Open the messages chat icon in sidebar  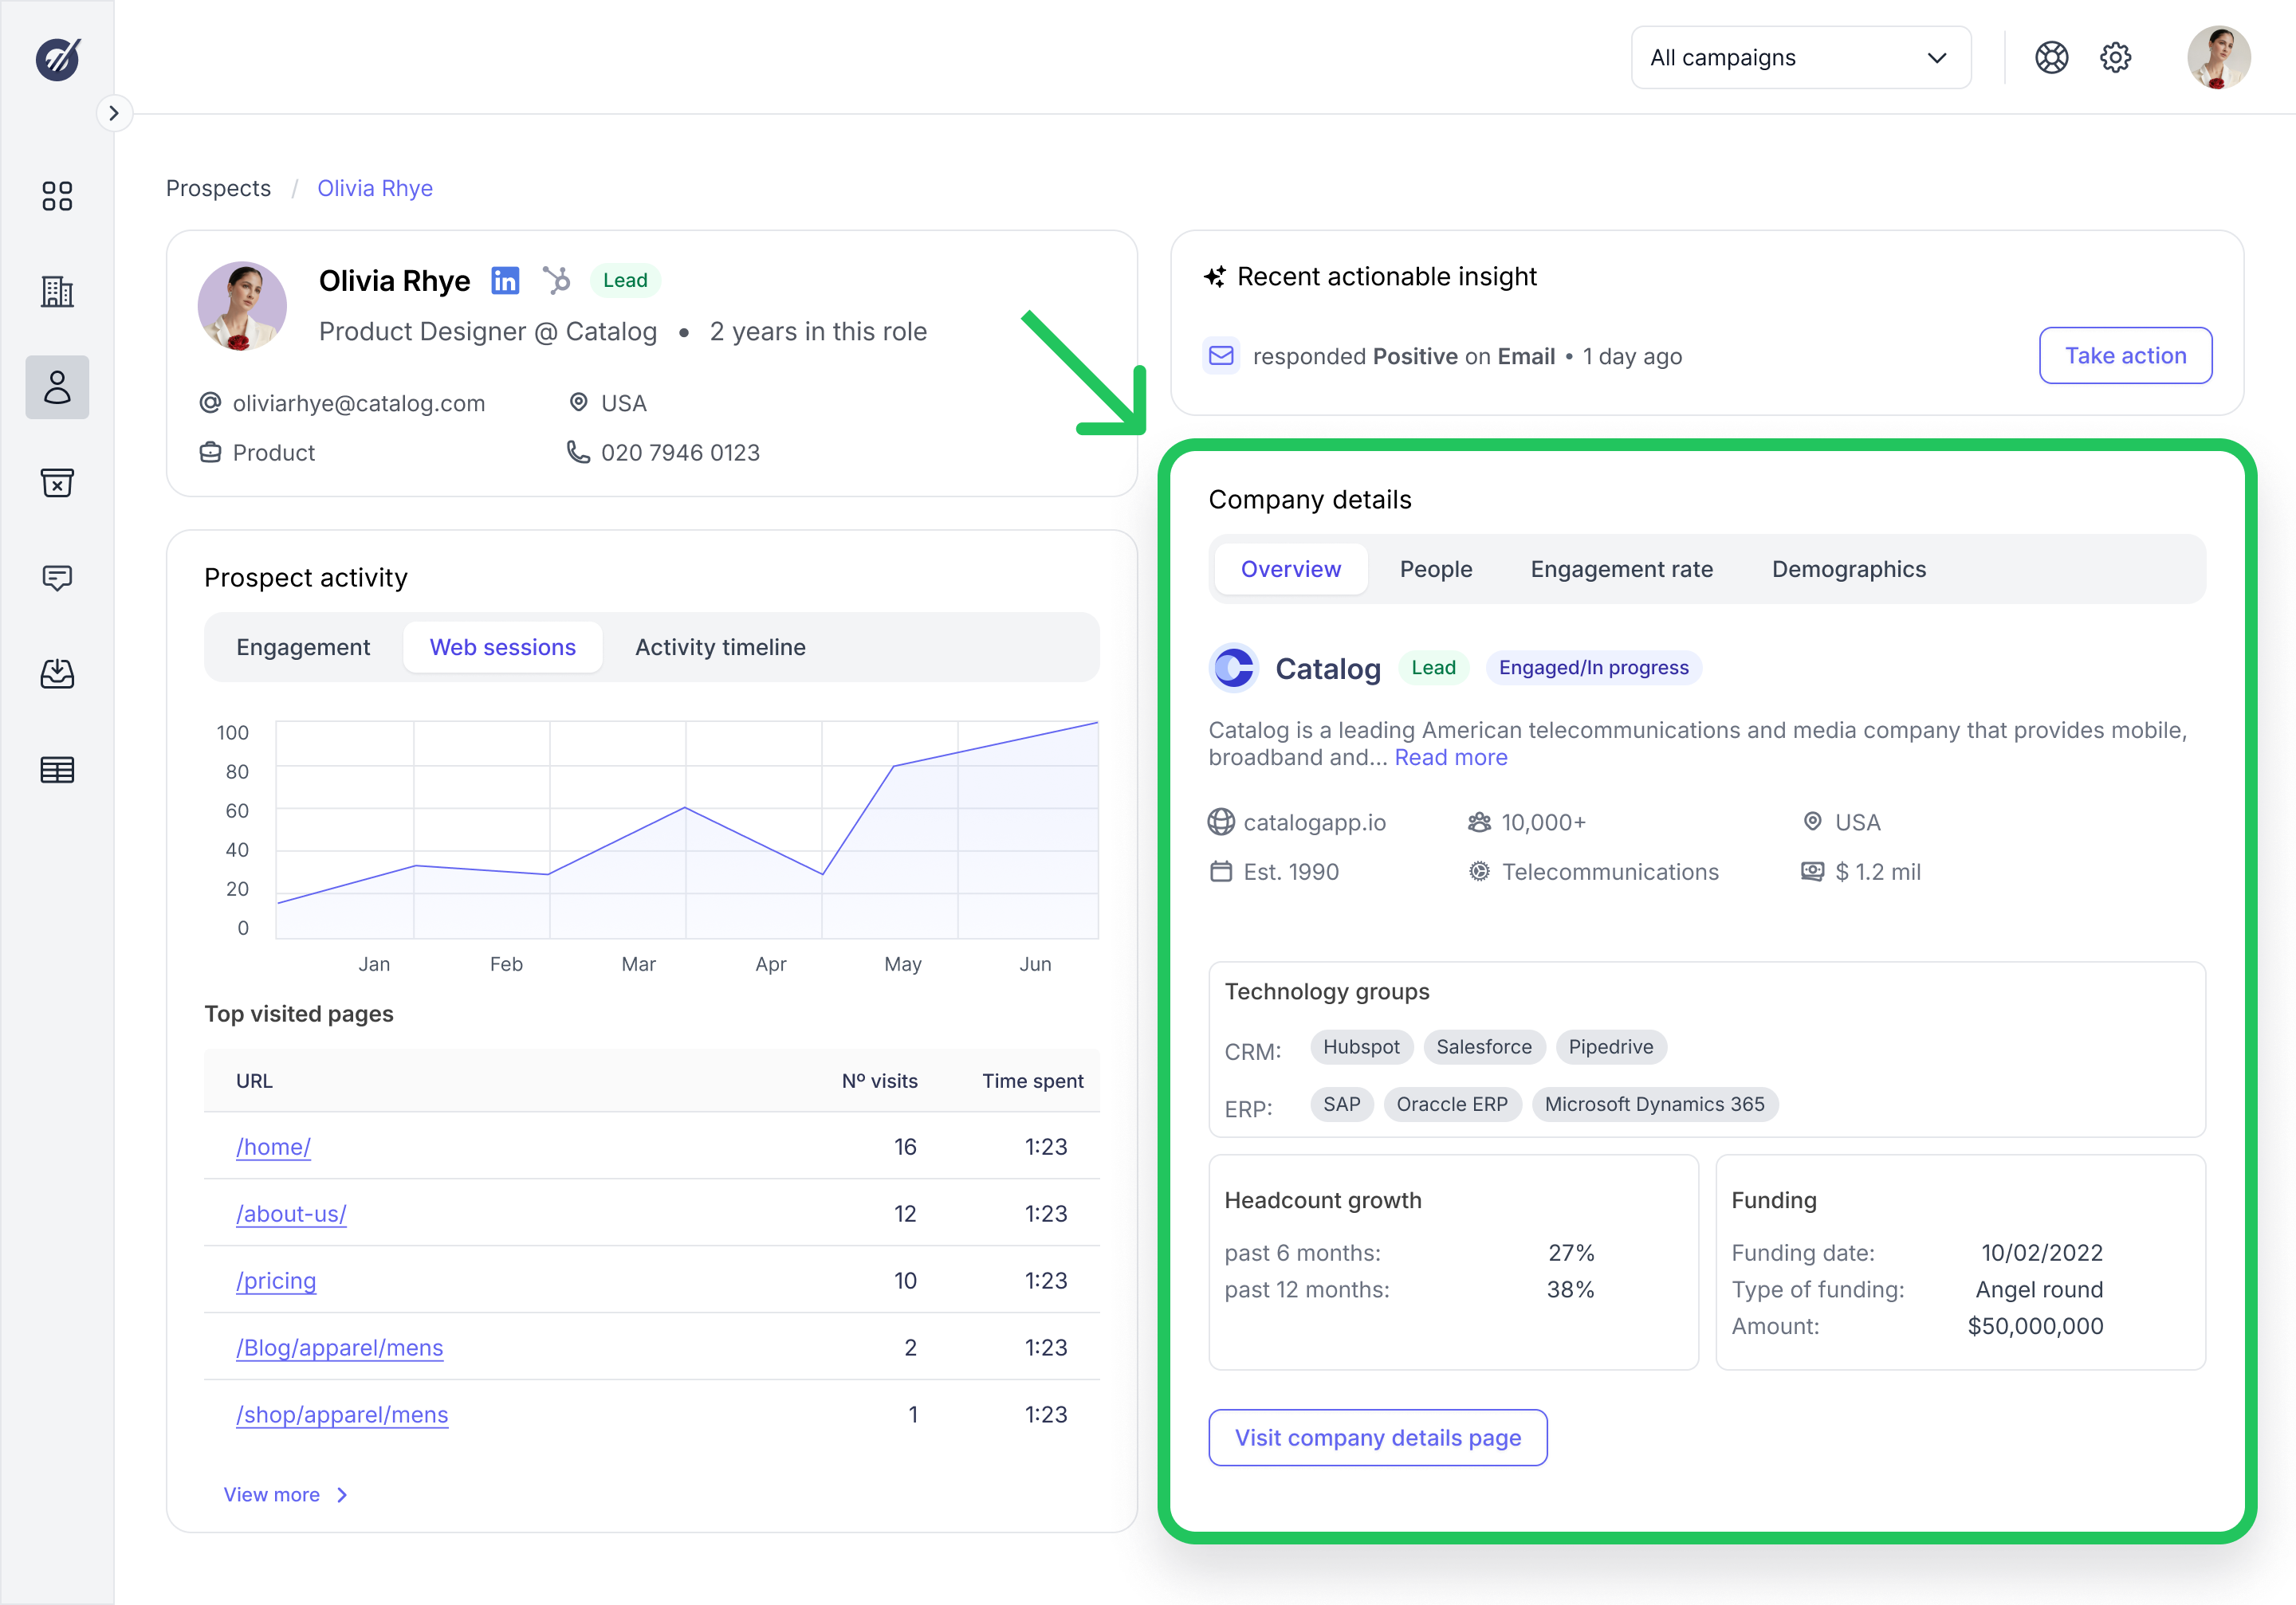click(57, 578)
